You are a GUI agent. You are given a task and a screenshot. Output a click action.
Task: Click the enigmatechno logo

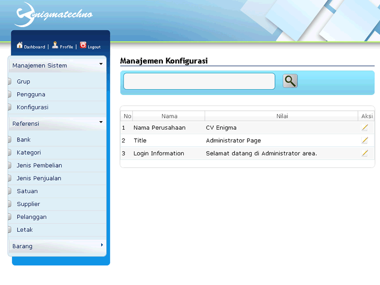(x=53, y=15)
